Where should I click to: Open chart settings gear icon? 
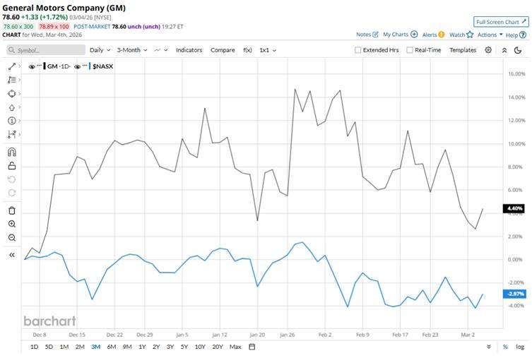click(488, 50)
